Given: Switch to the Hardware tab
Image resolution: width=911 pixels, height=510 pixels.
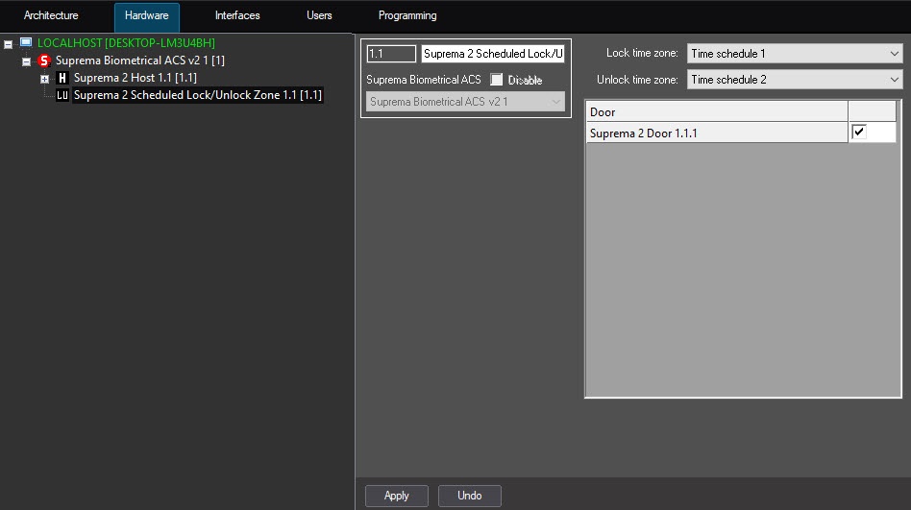Looking at the screenshot, I should click(x=146, y=16).
